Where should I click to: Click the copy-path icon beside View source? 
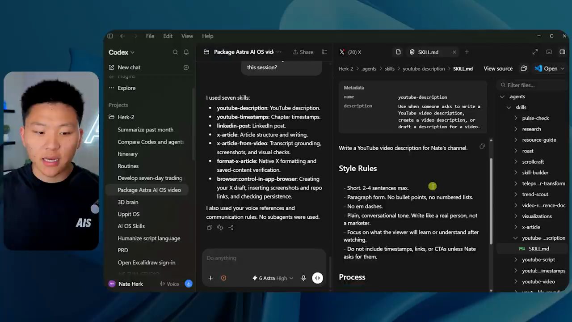(x=524, y=69)
